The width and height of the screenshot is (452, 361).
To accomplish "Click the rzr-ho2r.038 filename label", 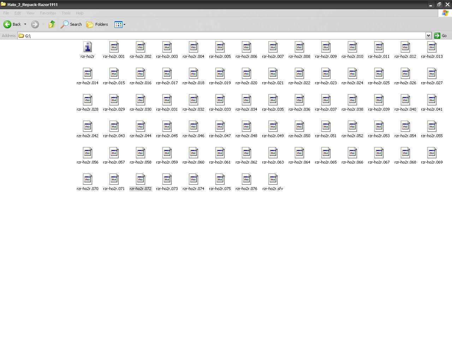I will [x=352, y=109].
